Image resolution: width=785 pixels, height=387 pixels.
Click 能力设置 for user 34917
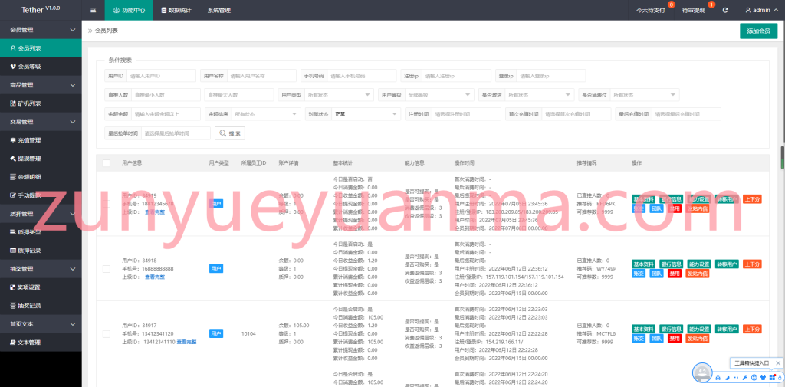click(699, 329)
